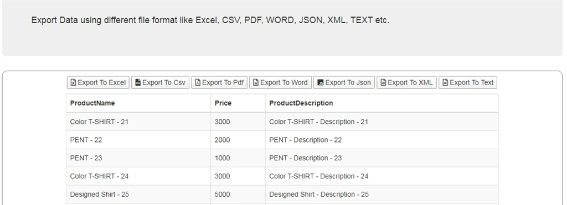Click the cell 'Color T-SHIRT - 24'
Screen dimensions: 567x205
pos(138,176)
